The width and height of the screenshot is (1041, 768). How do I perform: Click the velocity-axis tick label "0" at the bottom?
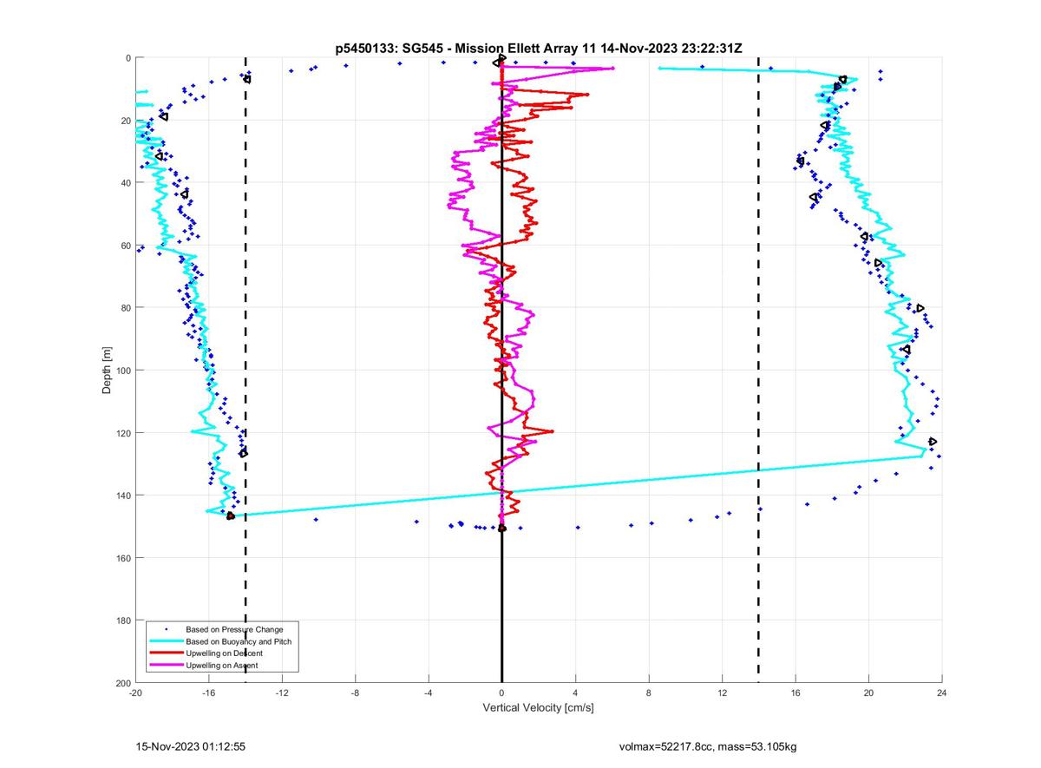tap(501, 693)
